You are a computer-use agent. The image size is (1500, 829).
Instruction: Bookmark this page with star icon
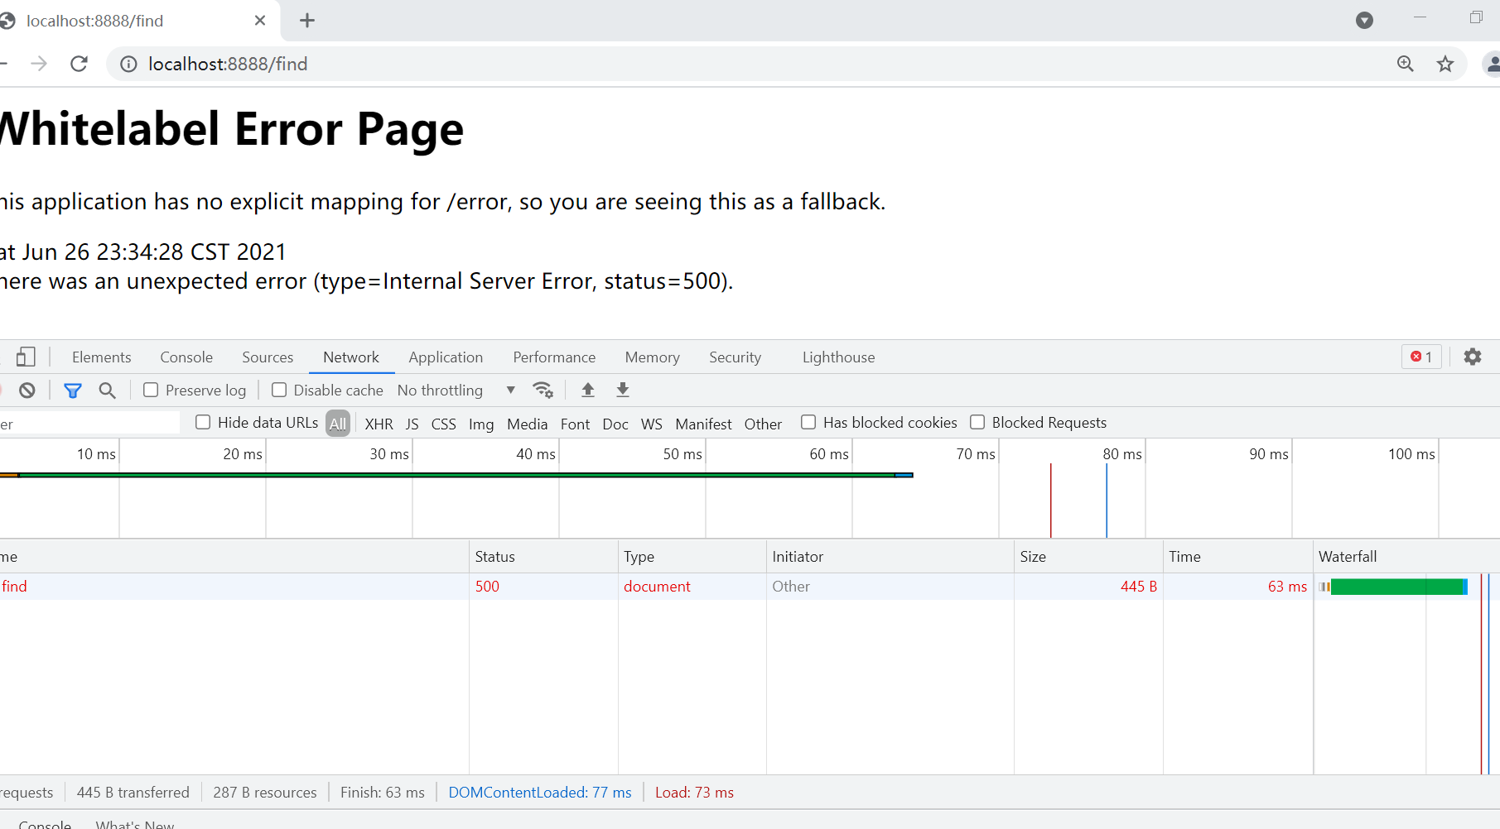[1445, 64]
